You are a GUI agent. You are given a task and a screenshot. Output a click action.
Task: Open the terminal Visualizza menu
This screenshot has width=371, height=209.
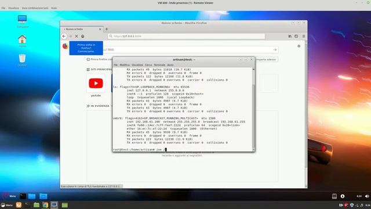pos(137,65)
